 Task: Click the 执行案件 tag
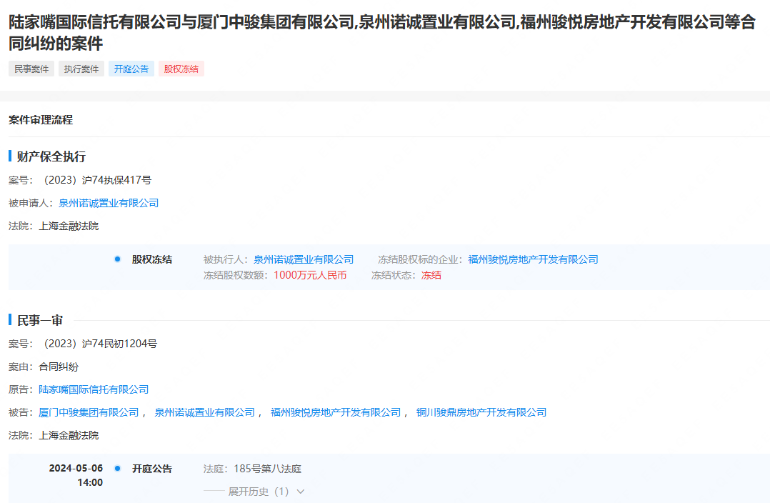click(81, 69)
